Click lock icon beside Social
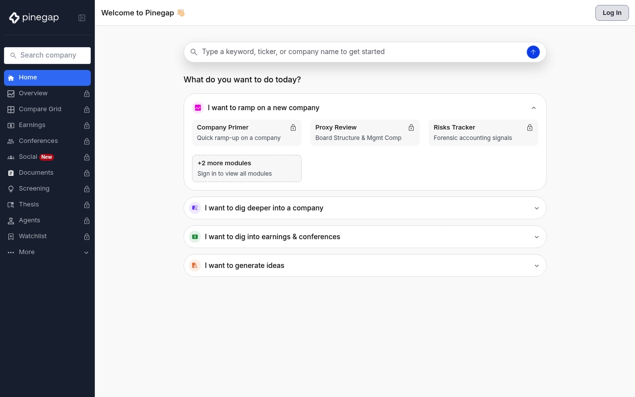 coord(87,157)
